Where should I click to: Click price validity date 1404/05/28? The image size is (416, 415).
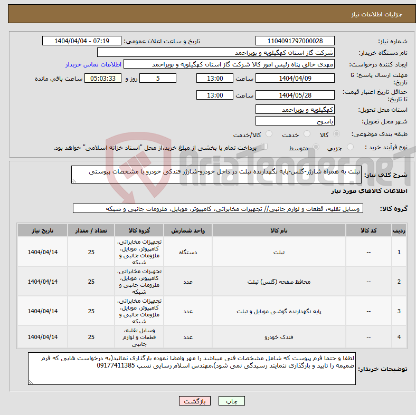click(x=295, y=95)
